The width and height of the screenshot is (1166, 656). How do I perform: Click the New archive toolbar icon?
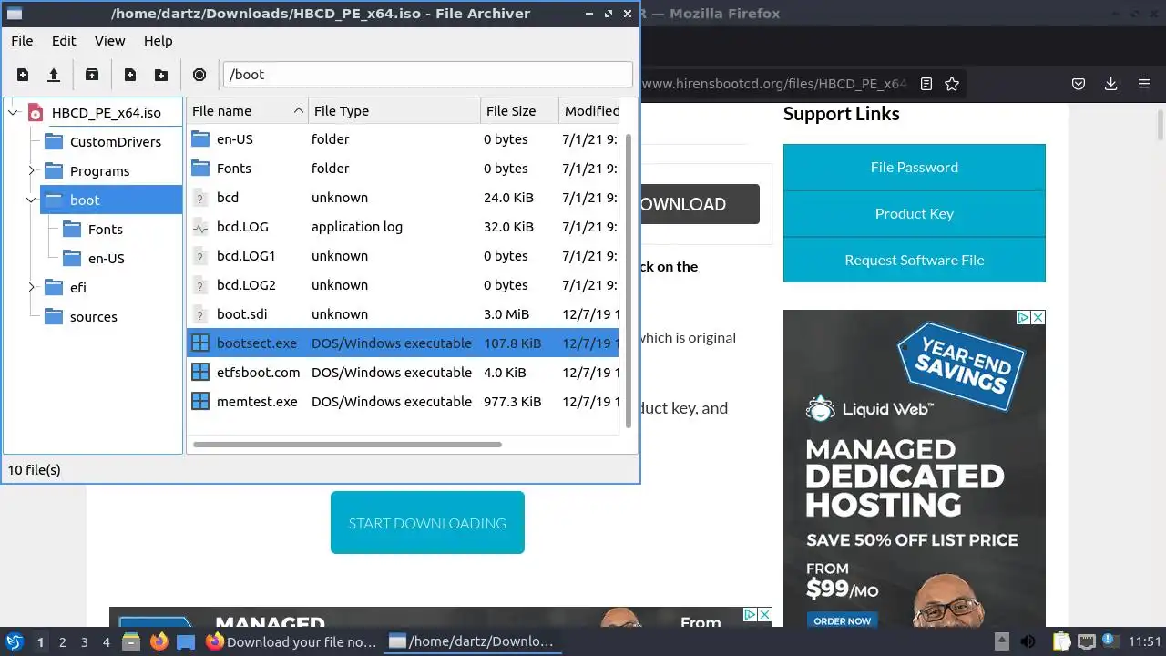[23, 75]
